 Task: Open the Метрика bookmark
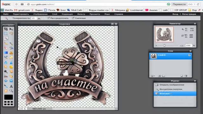(118, 10)
